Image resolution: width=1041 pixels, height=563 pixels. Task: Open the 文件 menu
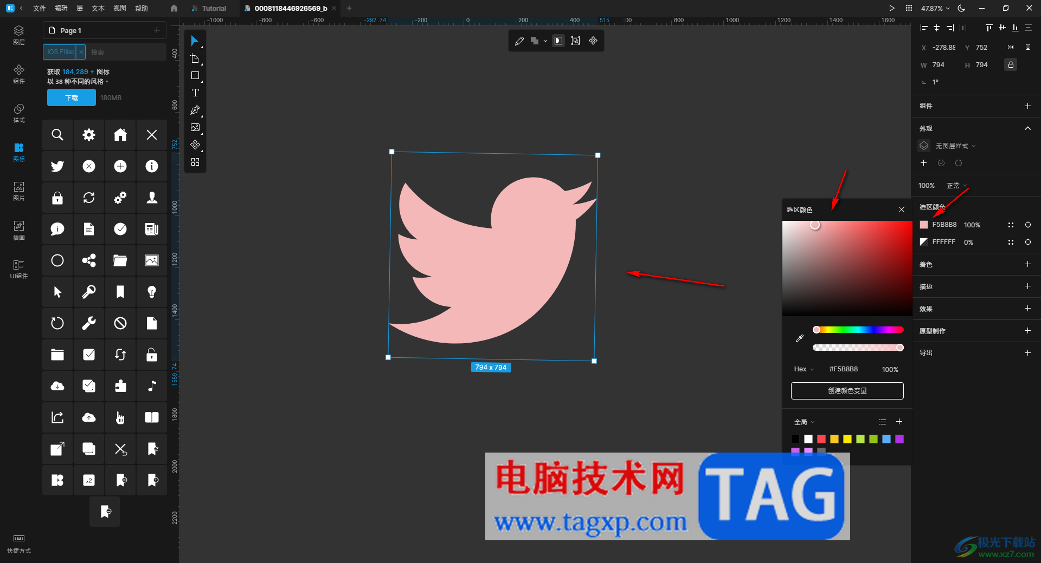(x=40, y=8)
